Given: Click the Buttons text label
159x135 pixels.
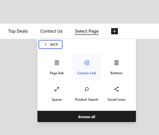Looking at the screenshot, I should 117,73.
